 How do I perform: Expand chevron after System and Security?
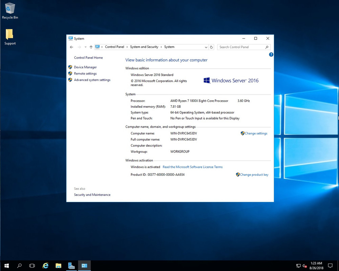coord(161,47)
